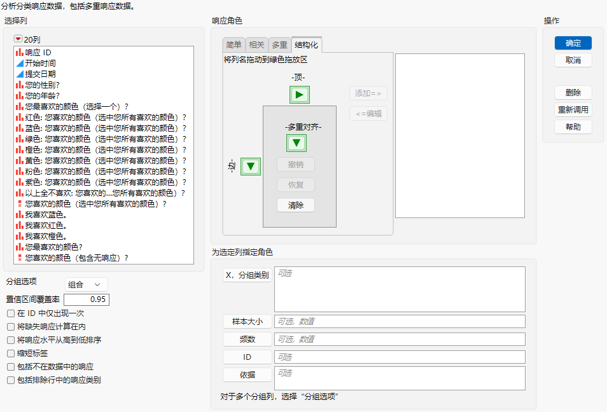
Task: Select the 您的年龄? column
Action: click(x=104, y=96)
